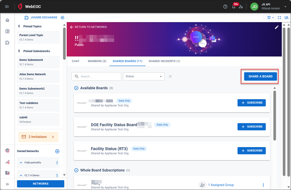Open the boards layout icon in sidebar
Image resolution: width=291 pixels, height=190 pixels.
coord(8,31)
